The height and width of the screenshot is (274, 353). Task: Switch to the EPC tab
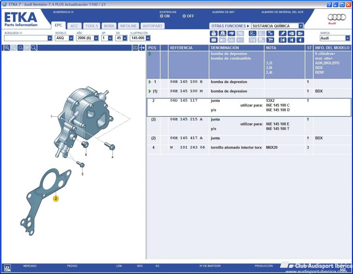click(x=58, y=26)
